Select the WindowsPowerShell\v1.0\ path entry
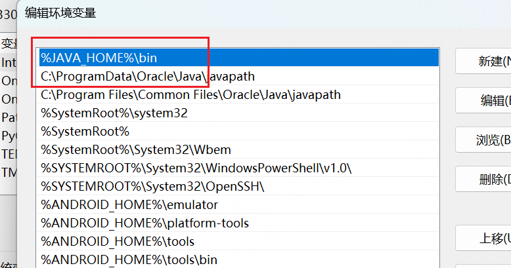Image resolution: width=511 pixels, height=268 pixels. tap(238, 168)
